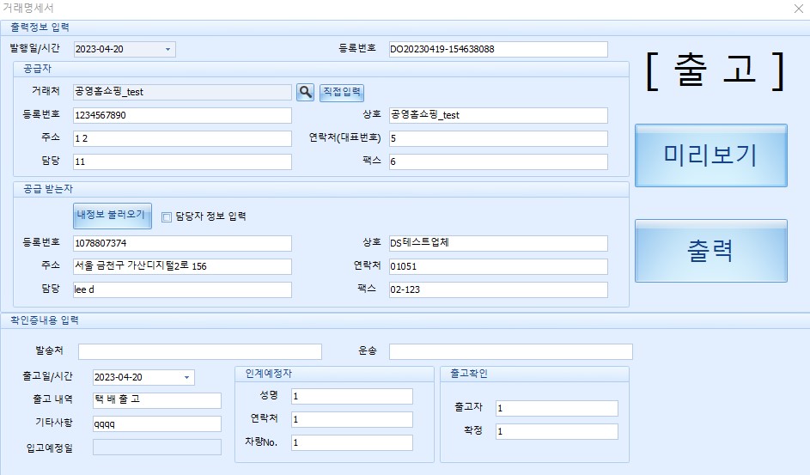Click the 출력 print button
Image resolution: width=810 pixels, height=475 pixels.
click(x=711, y=251)
